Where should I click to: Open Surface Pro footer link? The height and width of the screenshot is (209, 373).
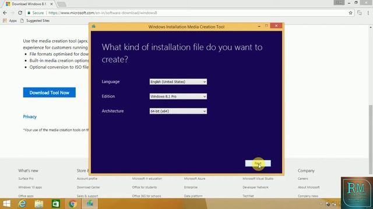click(26, 179)
